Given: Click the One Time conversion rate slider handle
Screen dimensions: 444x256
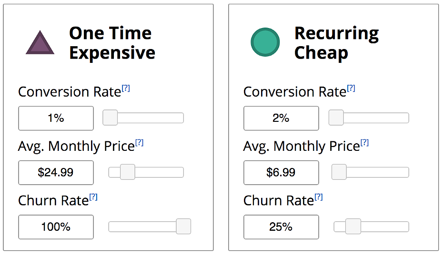Looking at the screenshot, I should pos(110,118).
